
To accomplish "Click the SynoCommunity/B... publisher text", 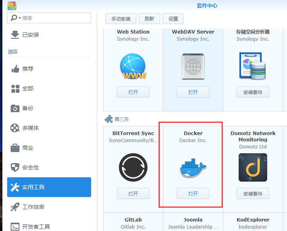I will (x=133, y=141).
